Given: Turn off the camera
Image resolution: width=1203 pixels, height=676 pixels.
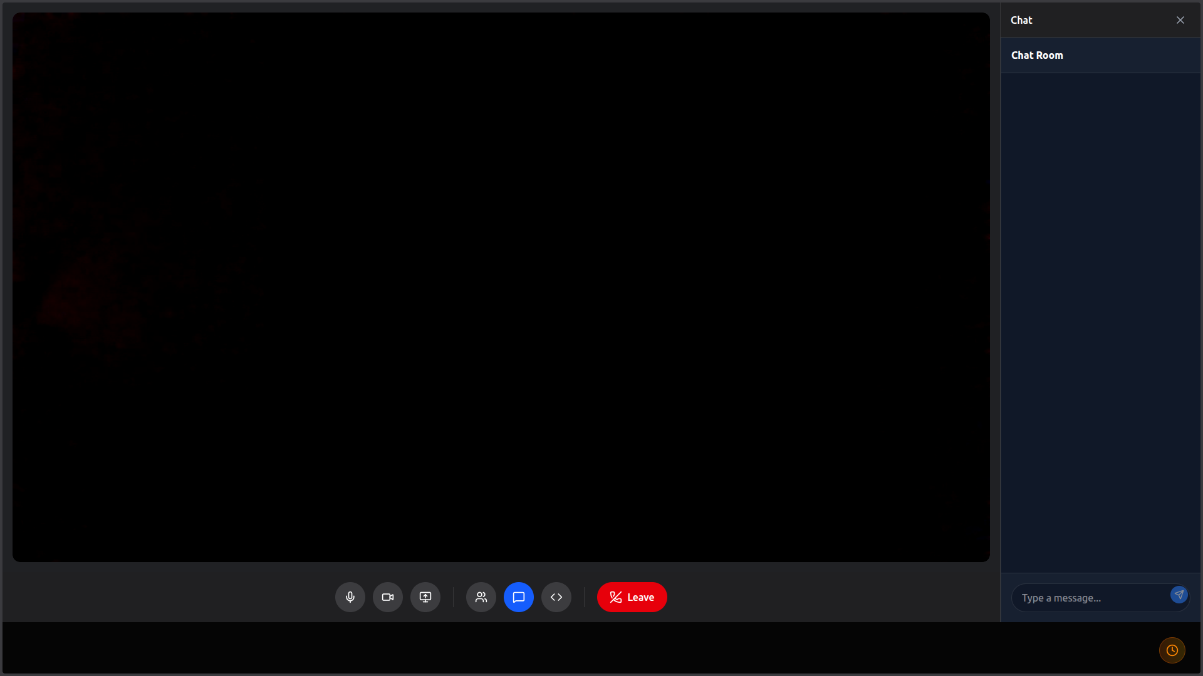Looking at the screenshot, I should (387, 597).
